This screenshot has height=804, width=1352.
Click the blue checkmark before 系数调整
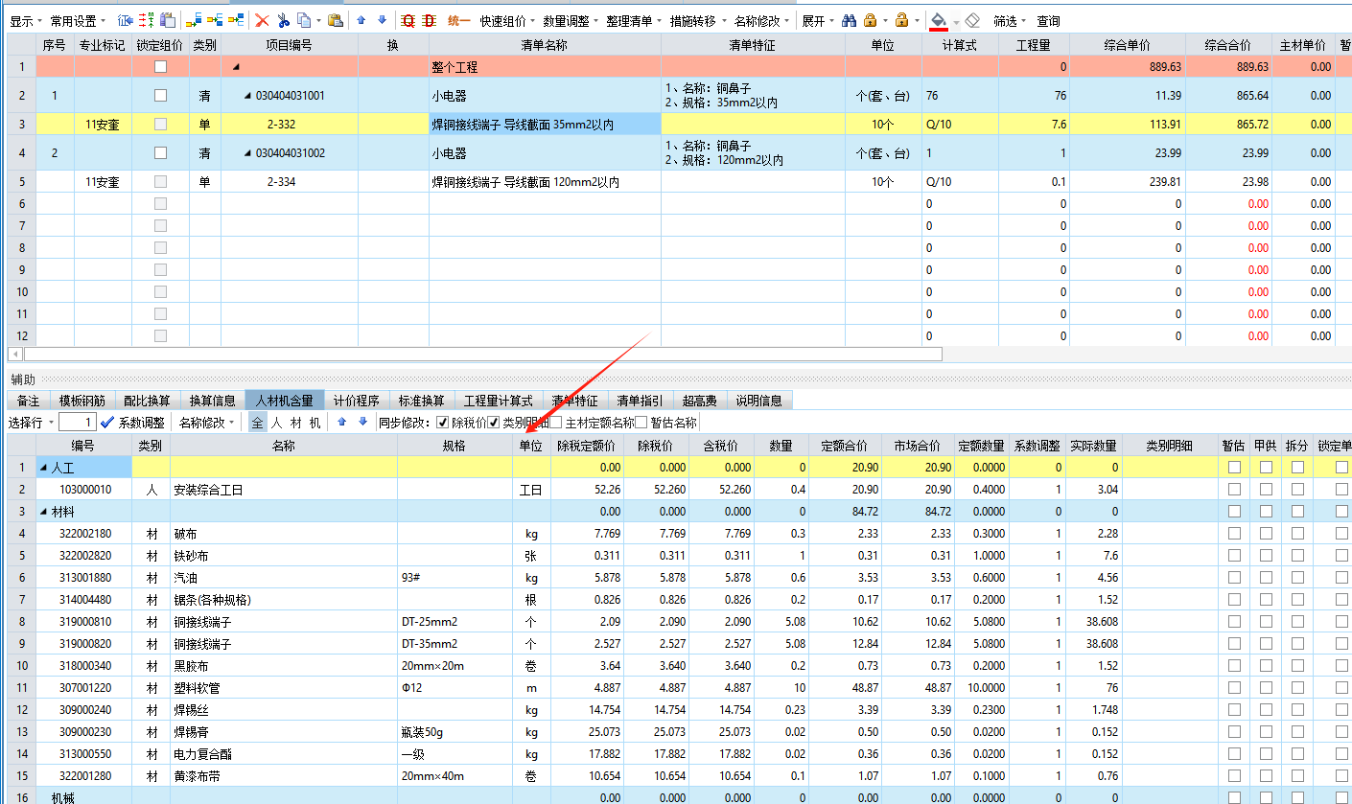click(x=107, y=423)
